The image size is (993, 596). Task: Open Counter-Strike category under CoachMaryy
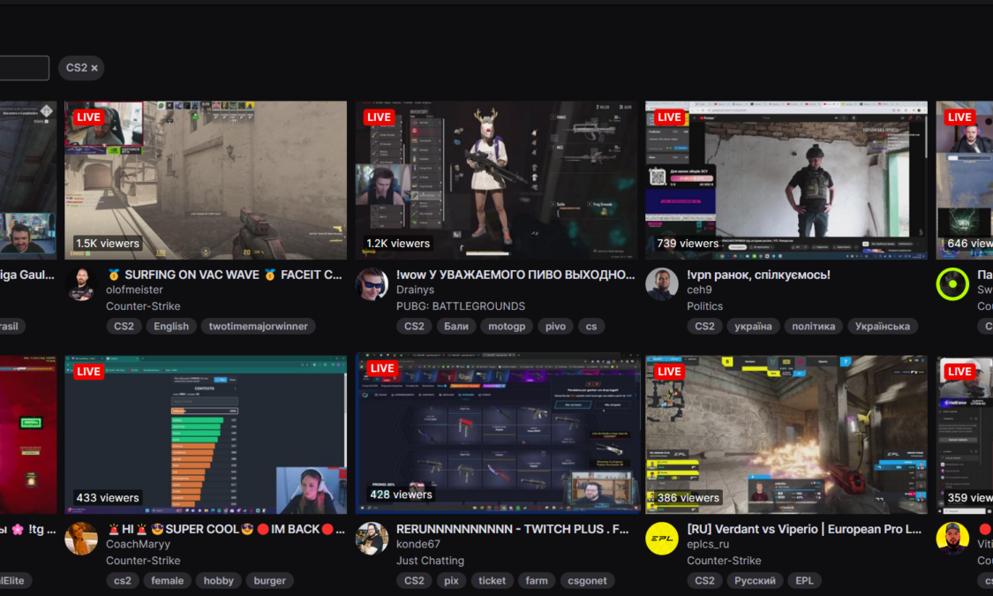click(143, 561)
